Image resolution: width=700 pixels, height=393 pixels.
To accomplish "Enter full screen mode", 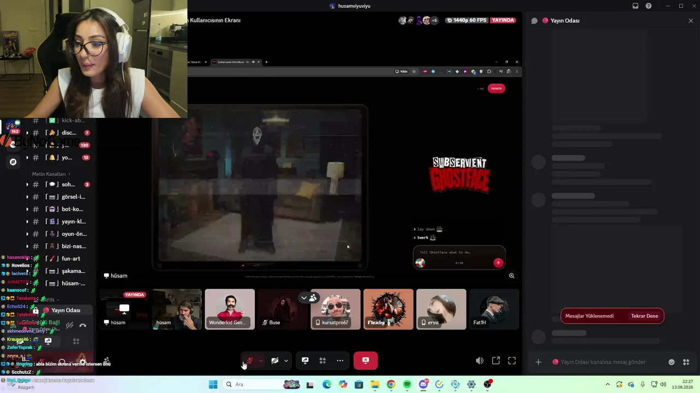I will 512,360.
